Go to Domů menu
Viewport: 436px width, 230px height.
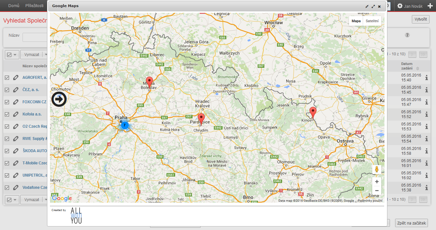point(14,6)
